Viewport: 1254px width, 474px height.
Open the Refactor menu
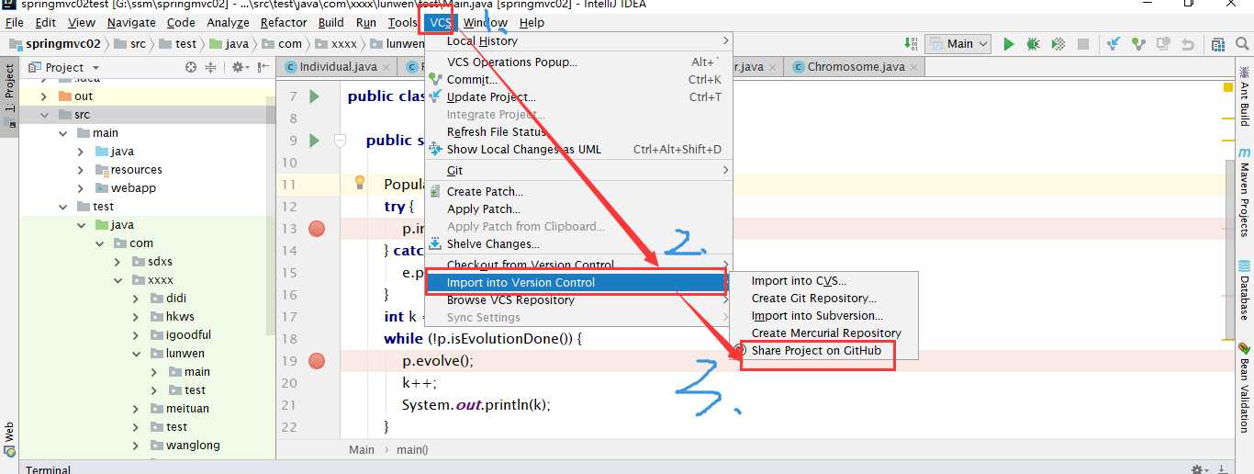(x=284, y=22)
